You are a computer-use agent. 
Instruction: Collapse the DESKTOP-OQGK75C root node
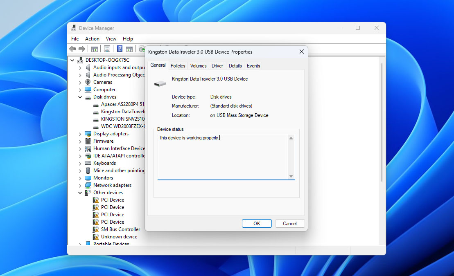72,60
